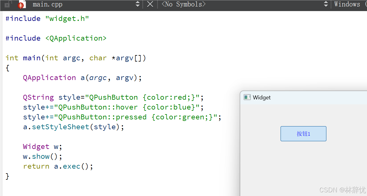The image size is (367, 196).
Task: Click the setStyleSheet method call
Action: pos(61,127)
